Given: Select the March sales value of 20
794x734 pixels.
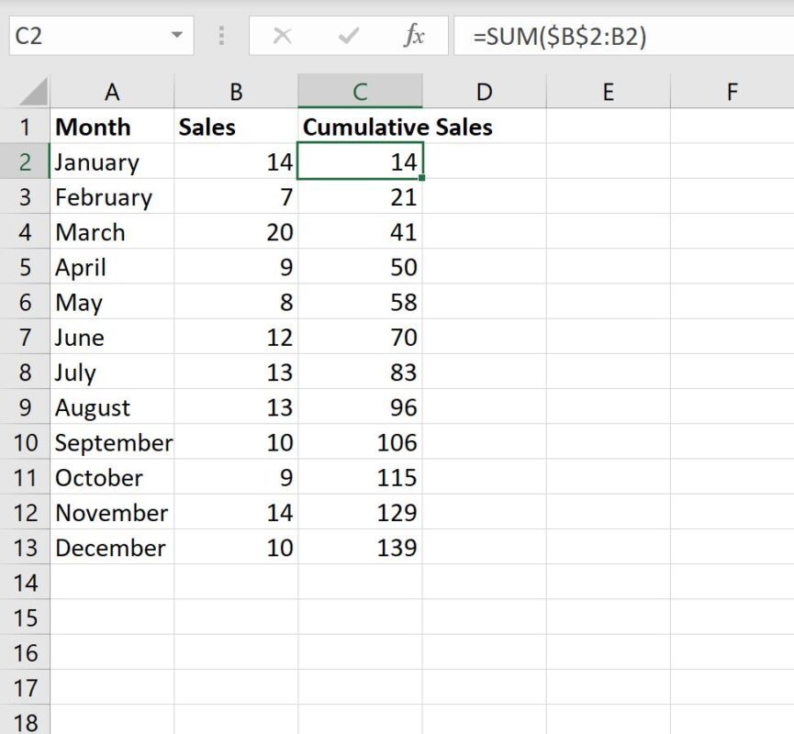Looking at the screenshot, I should pyautogui.click(x=236, y=232).
